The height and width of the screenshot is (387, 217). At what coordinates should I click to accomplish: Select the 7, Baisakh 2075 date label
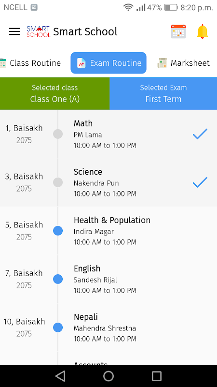[x=24, y=279]
